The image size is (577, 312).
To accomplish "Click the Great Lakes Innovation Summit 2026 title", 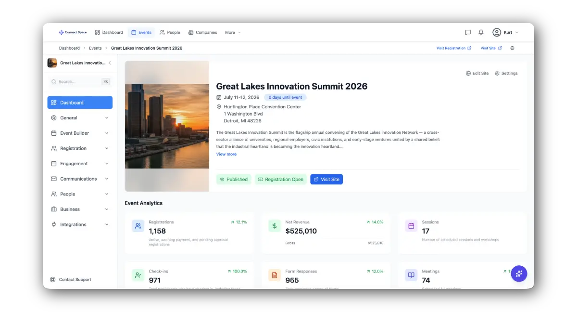I will tap(292, 87).
